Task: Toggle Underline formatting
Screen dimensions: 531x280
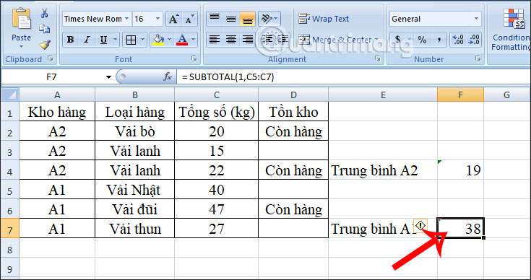Action: (x=103, y=40)
